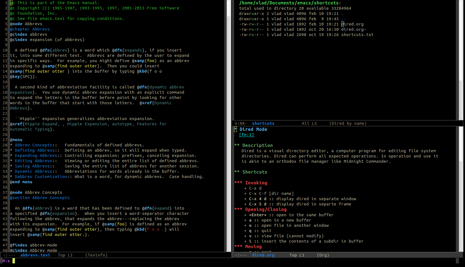Viewport: 465px width, 267px height.
Task: Click the '@xref{Hippie Expand' line
Action: (88, 124)
